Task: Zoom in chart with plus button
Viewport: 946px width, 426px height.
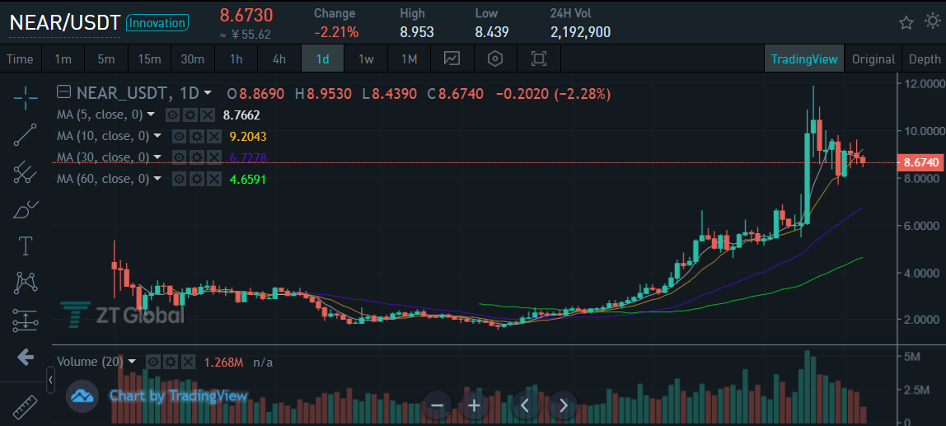Action: tap(475, 405)
